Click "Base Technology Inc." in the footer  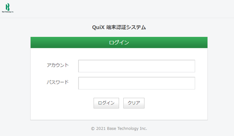[127, 128]
